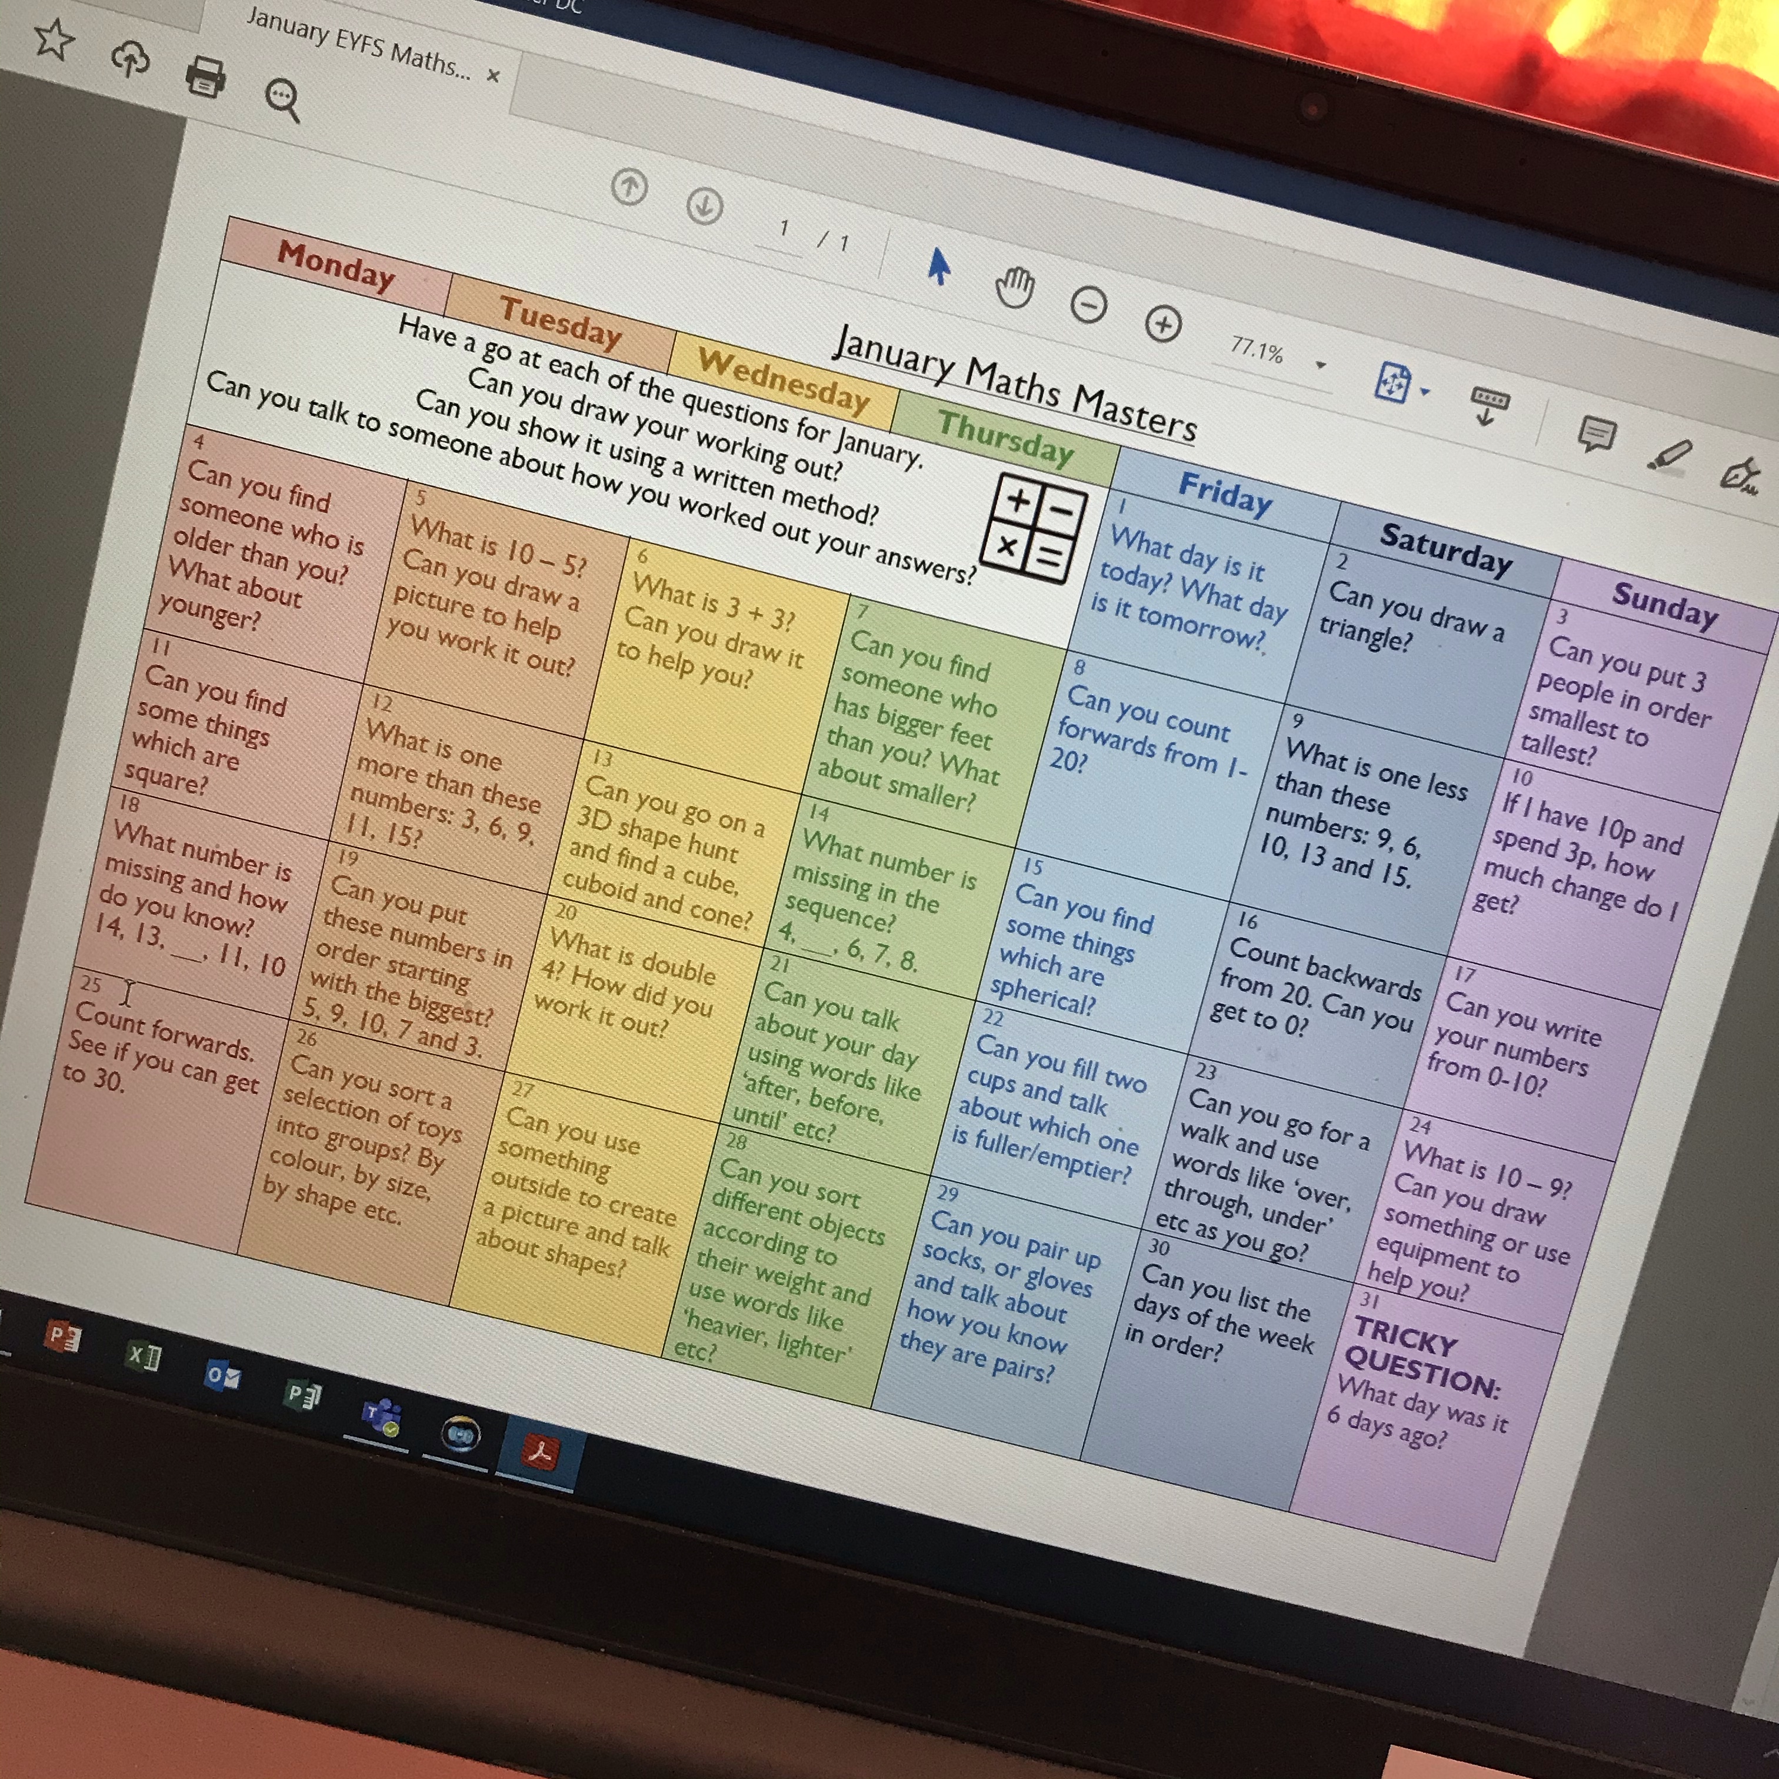Open the 77.1% zoom dropdown
This screenshot has width=1779, height=1779.
[1321, 365]
